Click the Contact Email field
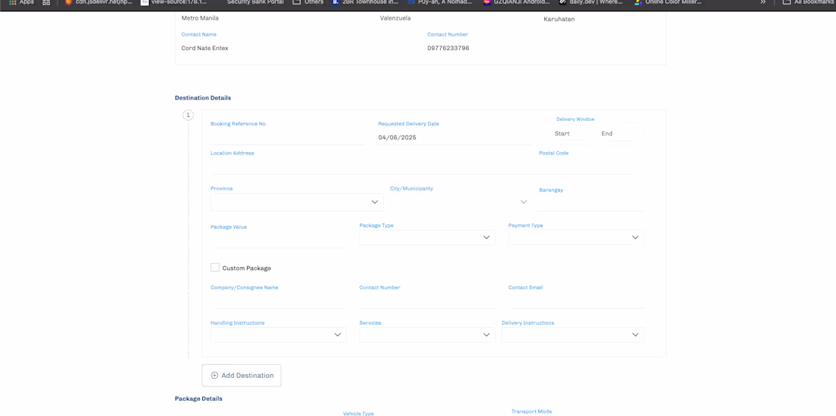Image resolution: width=836 pixels, height=416 pixels. (x=576, y=301)
